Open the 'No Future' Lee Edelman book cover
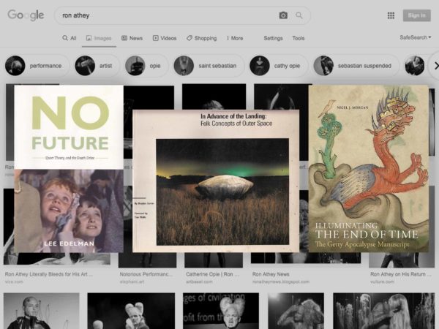439x329 pixels. click(69, 169)
